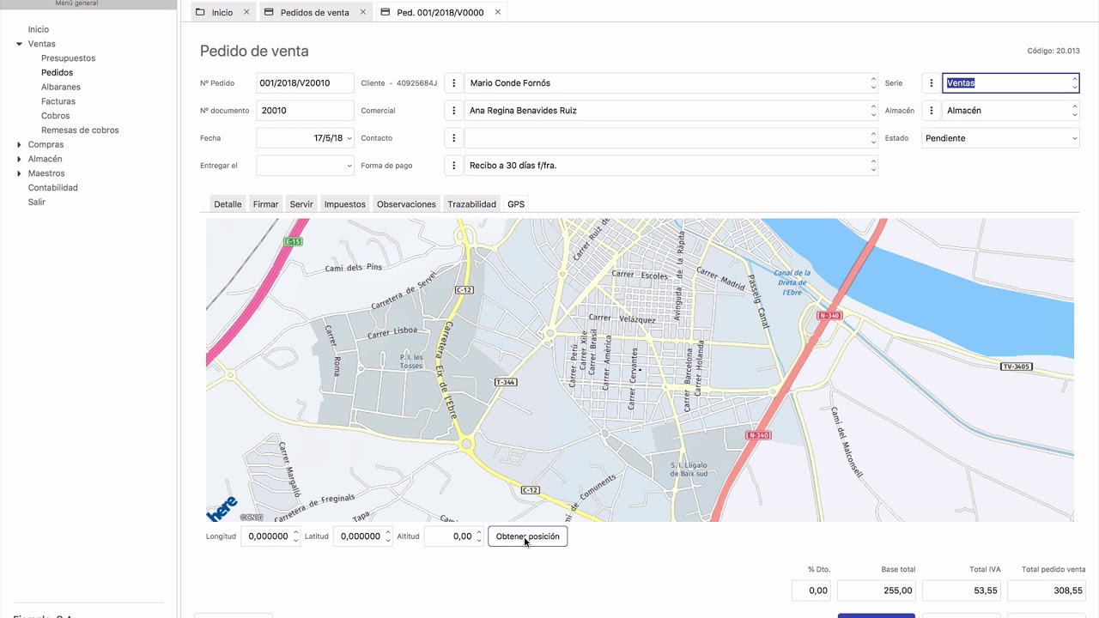Open the Contacto three-dot options menu
1099x618 pixels.
[454, 138]
